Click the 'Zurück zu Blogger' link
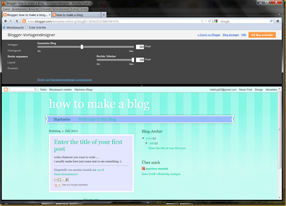 point(209,35)
